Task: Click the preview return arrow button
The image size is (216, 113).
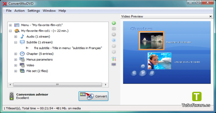Action: coord(143,66)
